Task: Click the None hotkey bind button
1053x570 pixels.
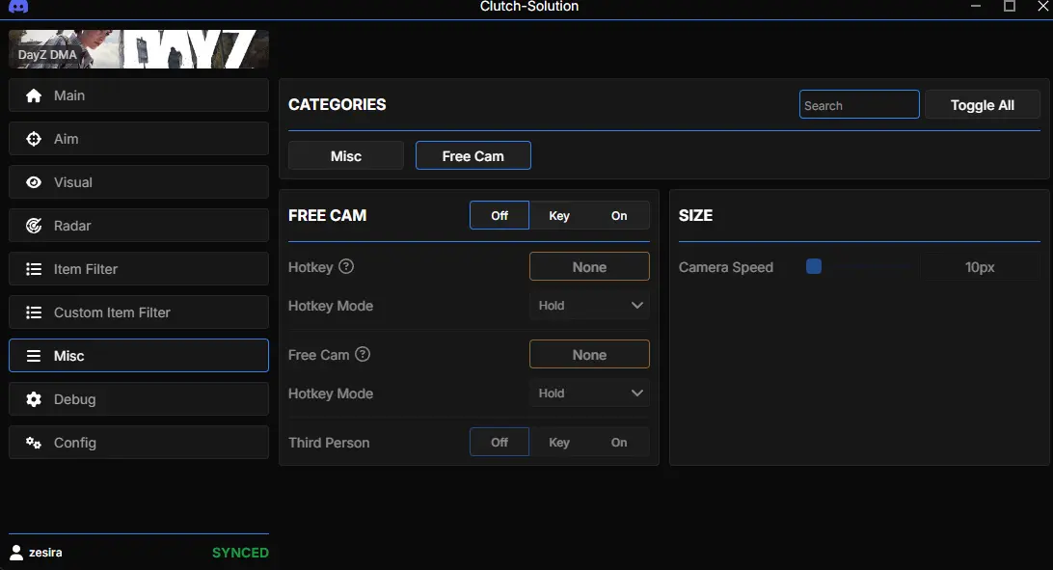Action: tap(589, 267)
